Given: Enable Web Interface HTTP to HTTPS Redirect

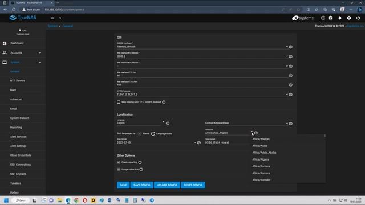Looking at the screenshot, I should [119, 102].
